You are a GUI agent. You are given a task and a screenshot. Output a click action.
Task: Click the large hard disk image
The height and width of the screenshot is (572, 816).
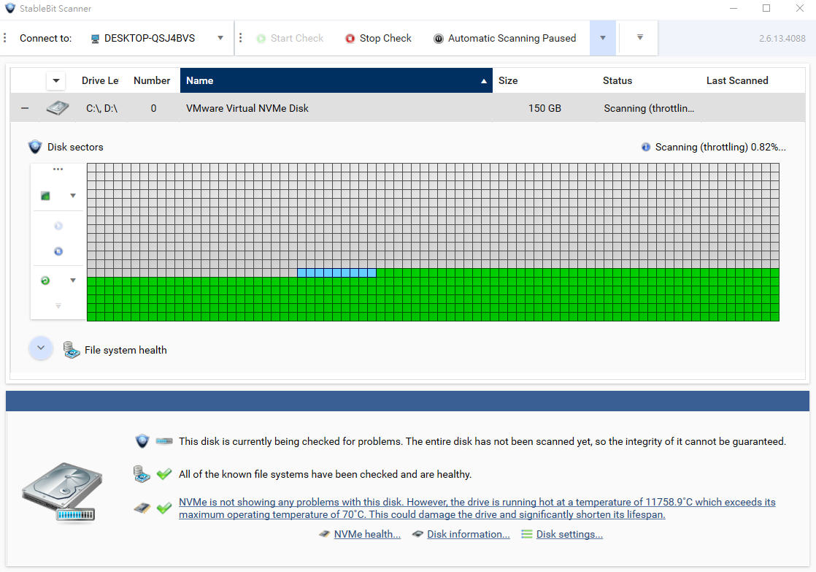[63, 491]
